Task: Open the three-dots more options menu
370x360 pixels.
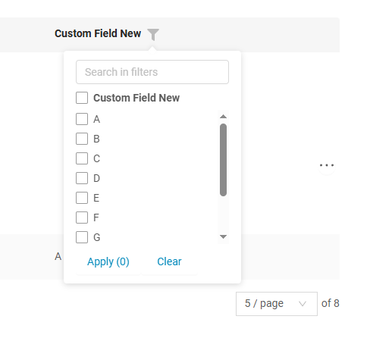Action: [x=327, y=165]
